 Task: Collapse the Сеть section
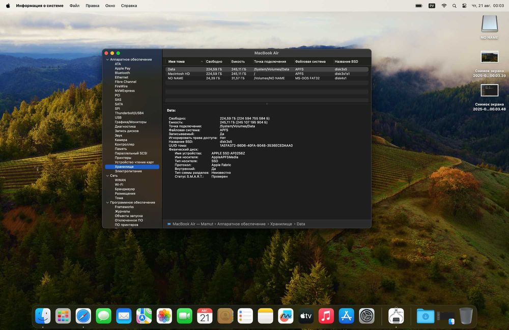[107, 175]
